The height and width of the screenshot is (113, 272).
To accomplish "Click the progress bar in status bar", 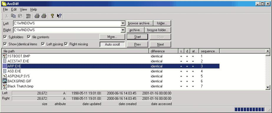I will pyautogui.click(x=250, y=109).
